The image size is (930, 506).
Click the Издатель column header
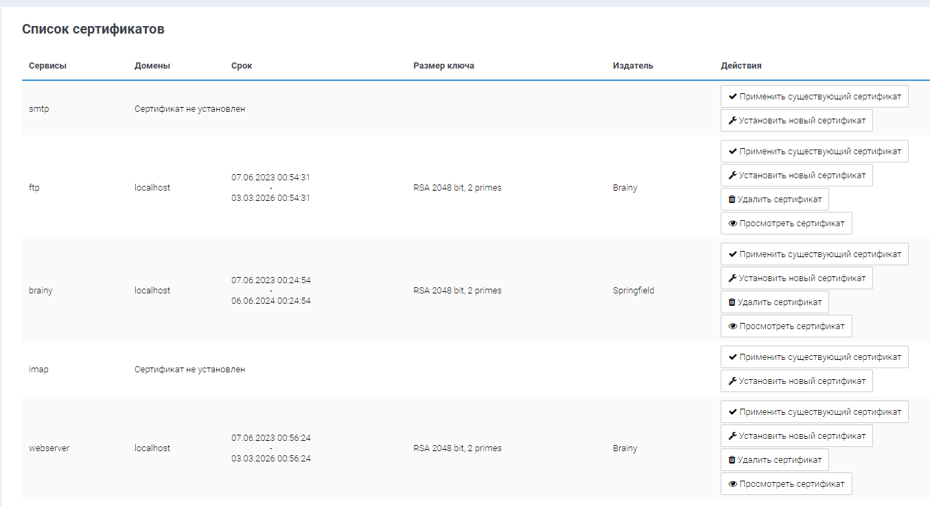coord(633,66)
